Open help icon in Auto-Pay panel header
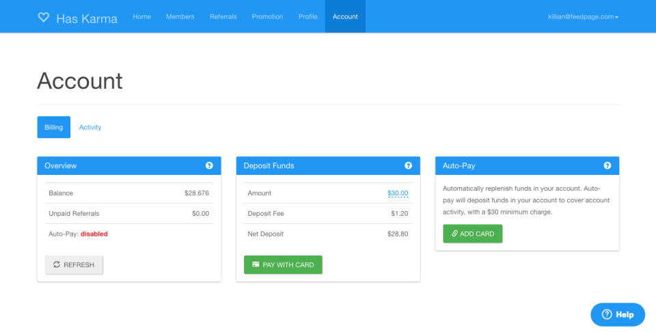This screenshot has width=656, height=332. coord(607,165)
